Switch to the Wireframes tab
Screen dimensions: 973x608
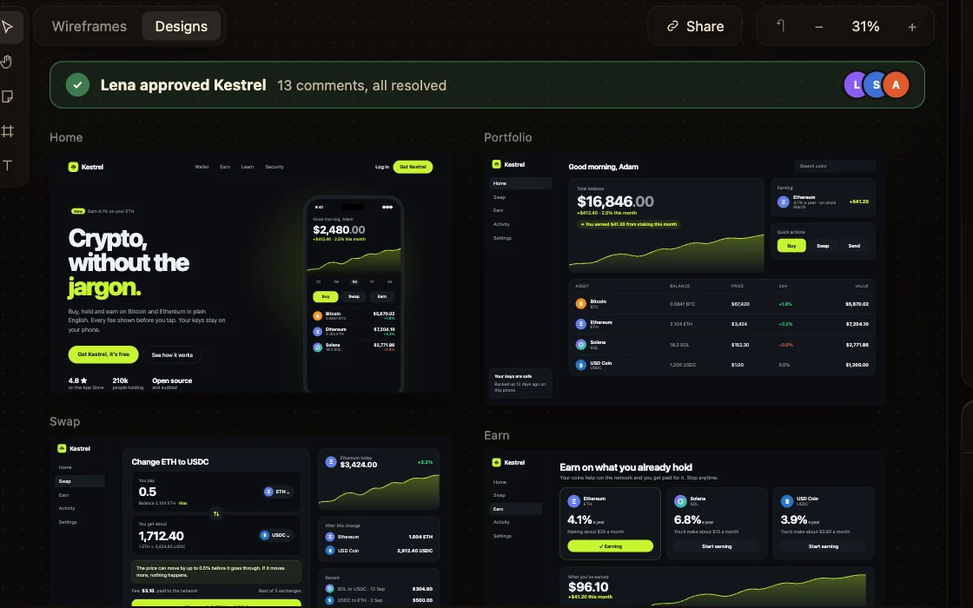click(89, 26)
